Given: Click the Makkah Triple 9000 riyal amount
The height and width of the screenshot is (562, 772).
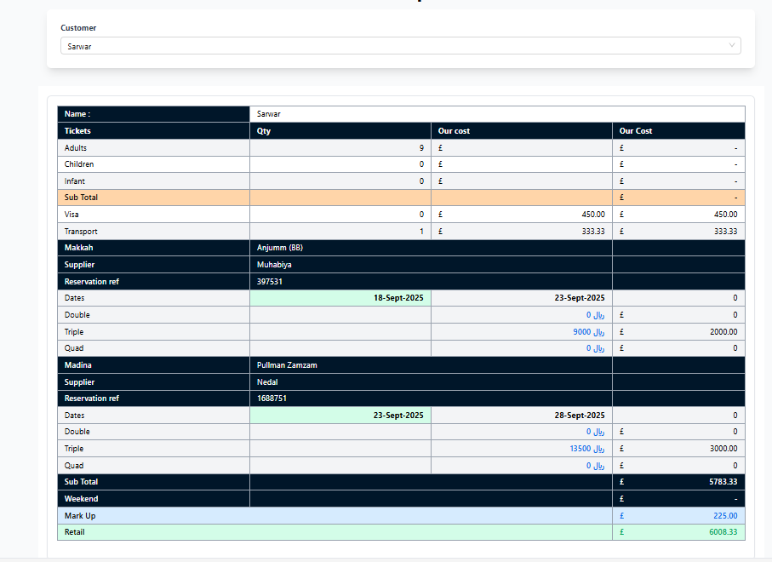Looking at the screenshot, I should tap(588, 332).
